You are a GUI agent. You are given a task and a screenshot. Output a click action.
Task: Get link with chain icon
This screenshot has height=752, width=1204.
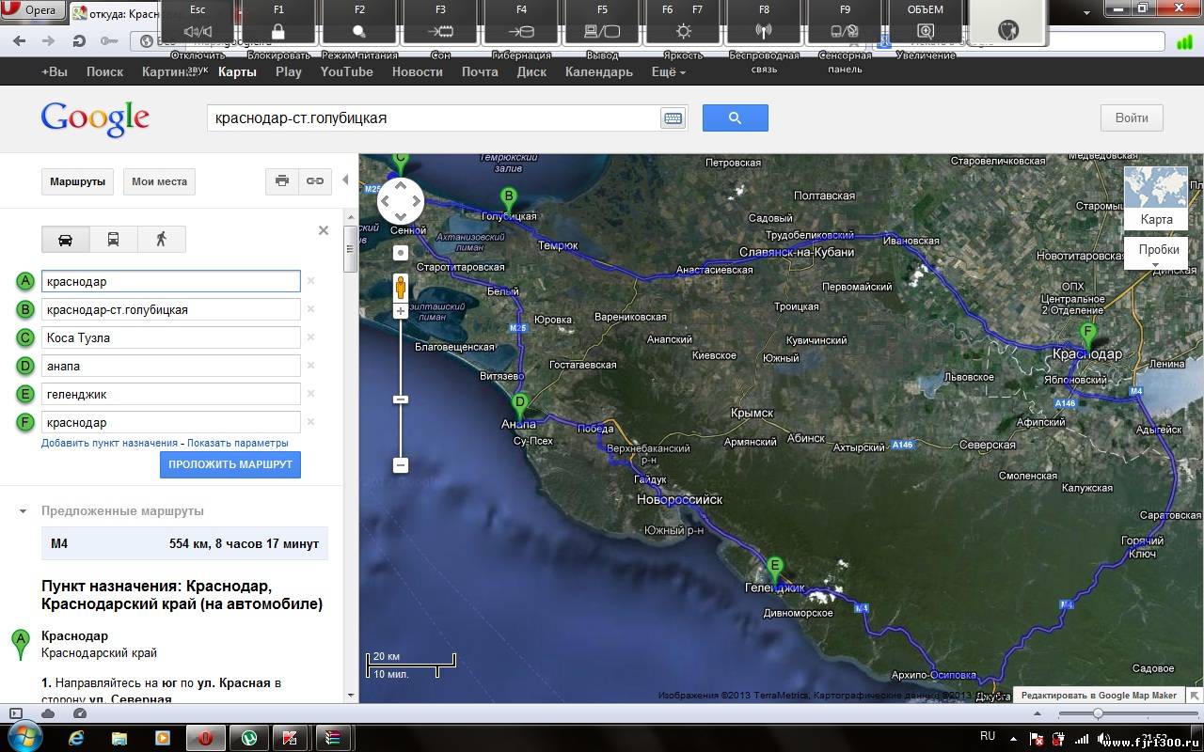click(x=315, y=181)
